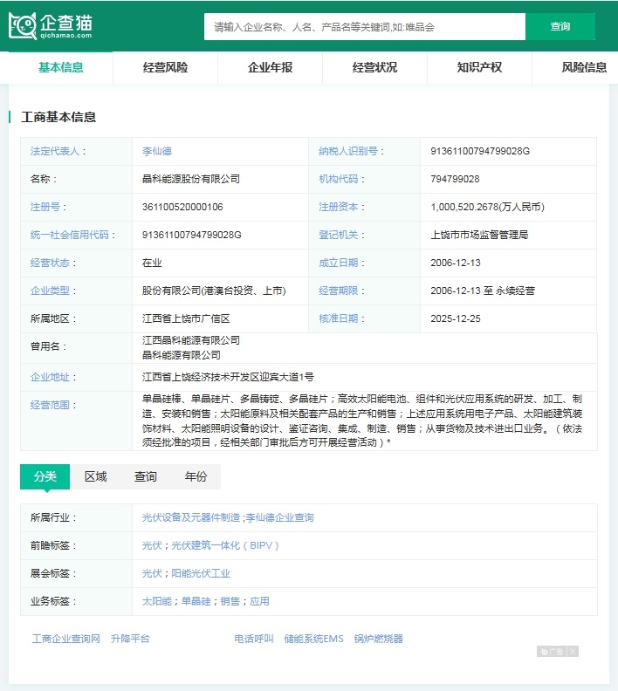This screenshot has width=618, height=691.
Task: Click the 经营范围 label link
Action: coord(50,405)
